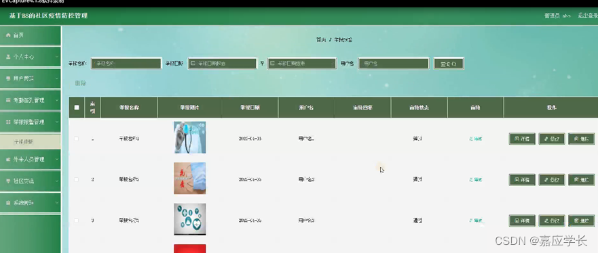Click 修改 button for row 1

[551, 139]
